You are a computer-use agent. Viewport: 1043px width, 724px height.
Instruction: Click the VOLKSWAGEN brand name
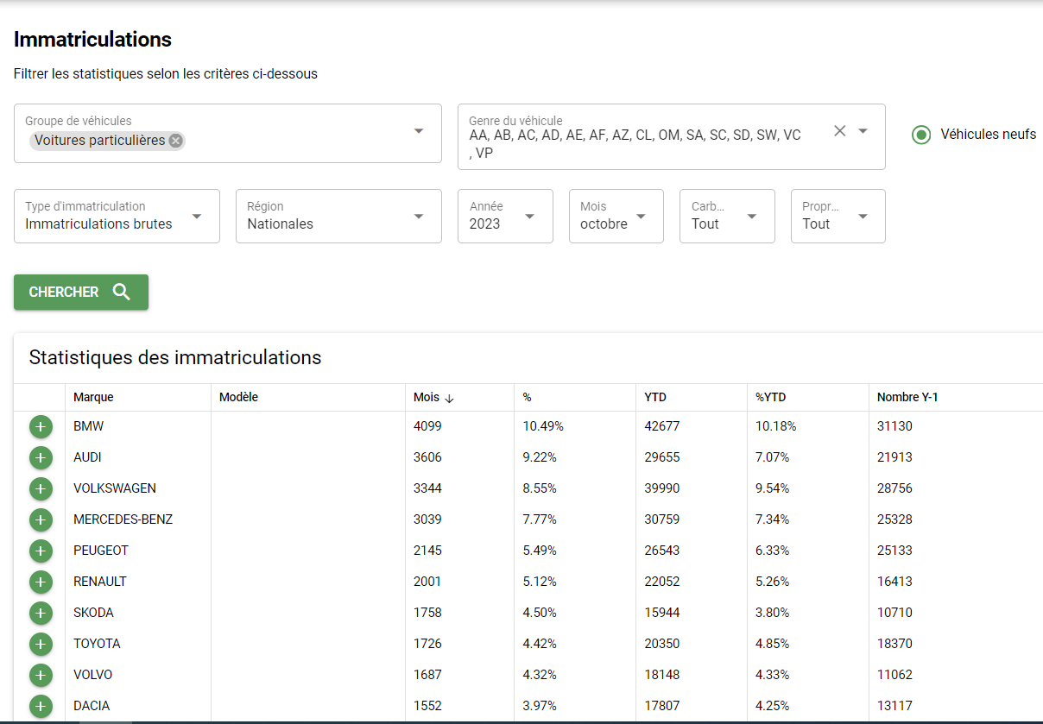click(x=115, y=488)
